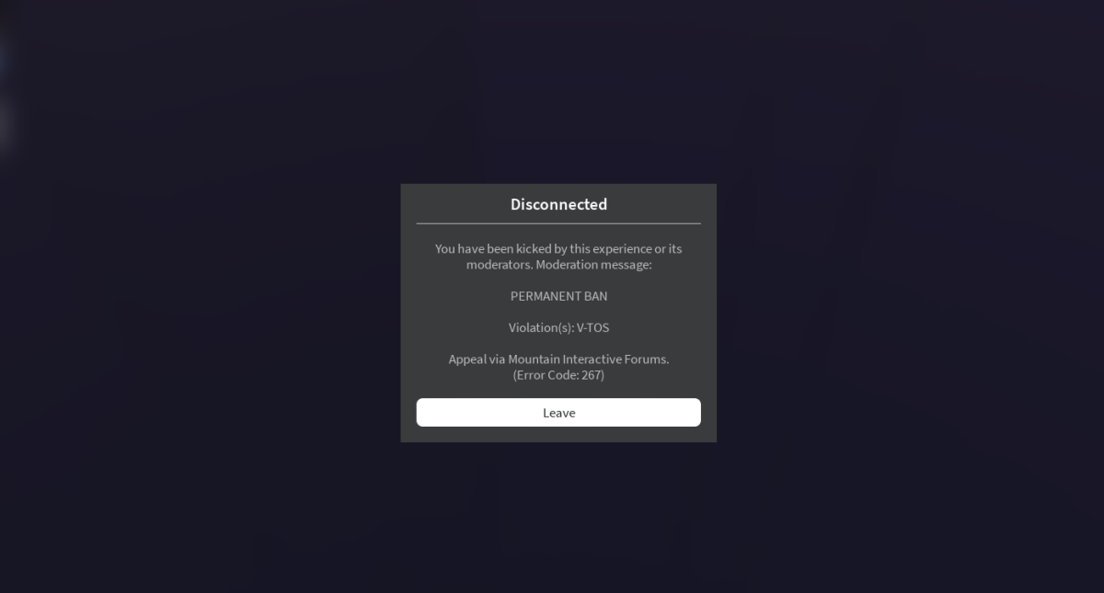
Task: Click the word Appeal in the dialog
Action: (x=466, y=359)
